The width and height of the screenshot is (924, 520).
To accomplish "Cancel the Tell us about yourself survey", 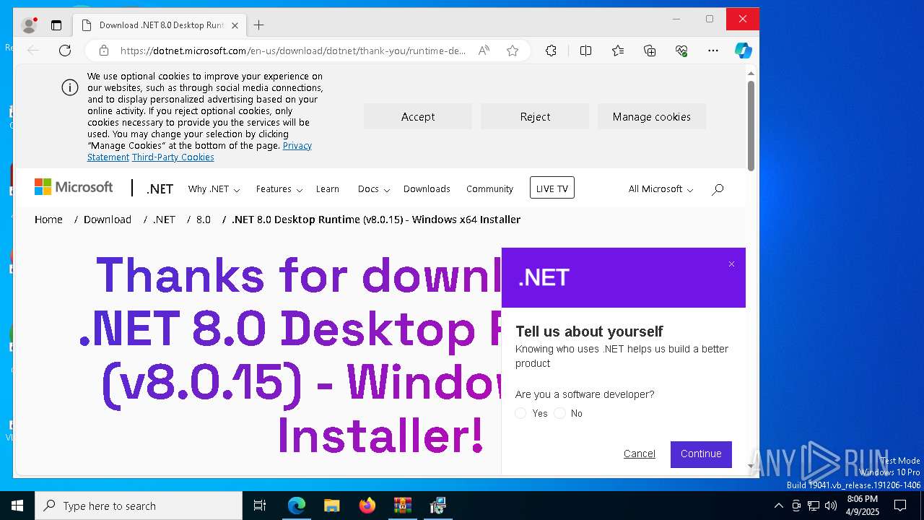I will (x=640, y=454).
